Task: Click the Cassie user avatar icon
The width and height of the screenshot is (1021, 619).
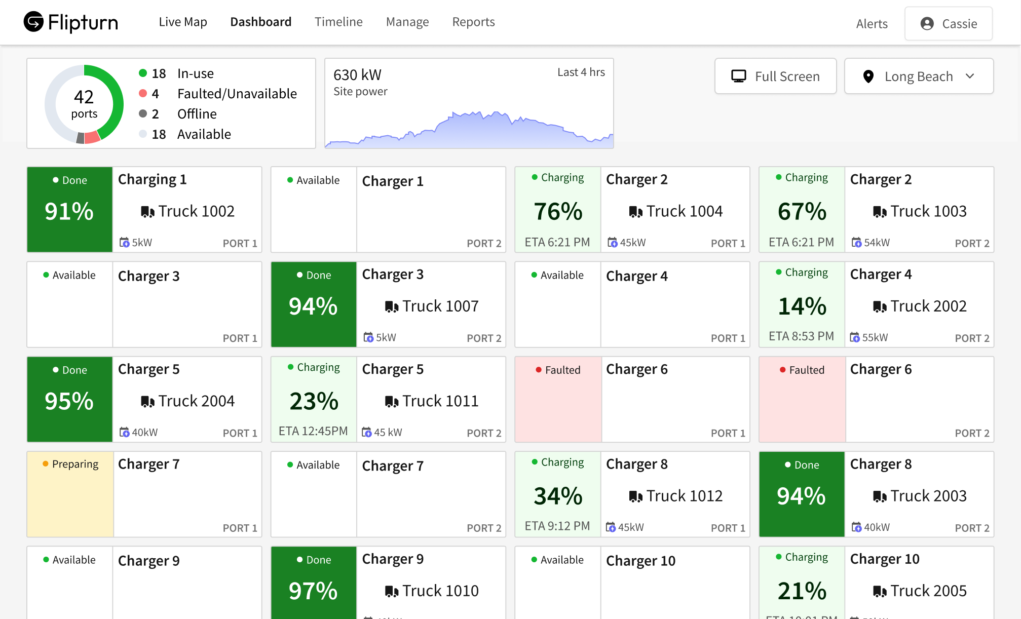Action: (x=927, y=24)
